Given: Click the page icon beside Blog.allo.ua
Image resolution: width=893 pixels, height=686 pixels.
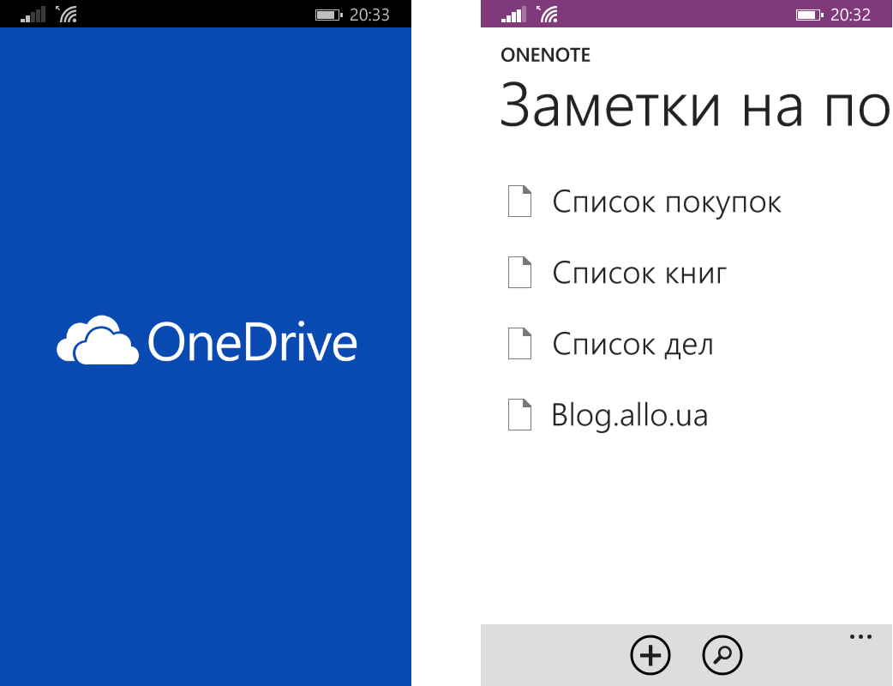Looking at the screenshot, I should coord(519,414).
